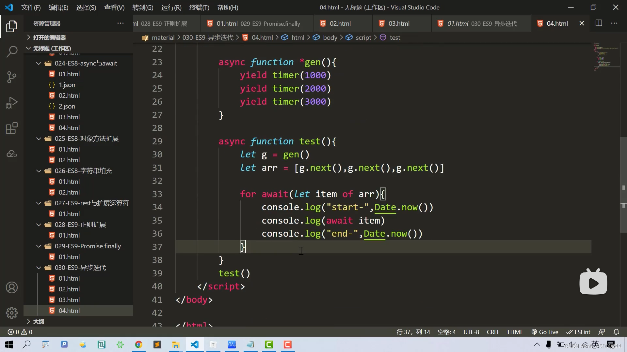Click the CRLF line ending button
Screen dimensions: 627x352
click(x=493, y=332)
